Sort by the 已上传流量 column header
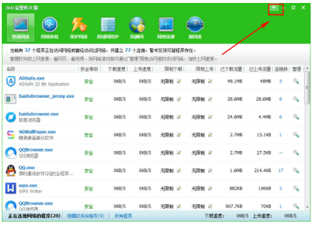This screenshot has height=227, width=313. coord(260,69)
